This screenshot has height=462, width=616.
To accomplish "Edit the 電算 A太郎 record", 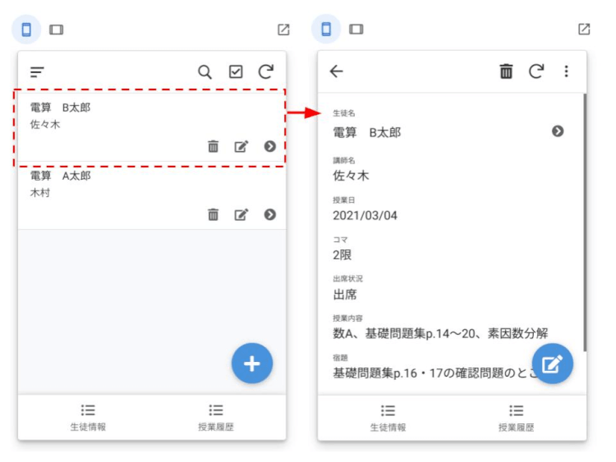I will [x=241, y=214].
